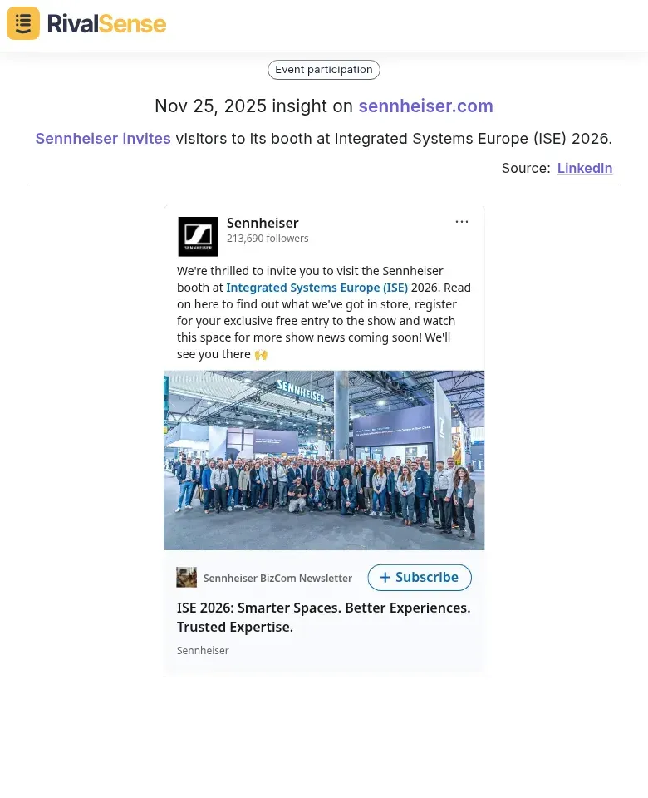Click the Sennheiser post author name
This screenshot has width=648, height=798.
263,223
